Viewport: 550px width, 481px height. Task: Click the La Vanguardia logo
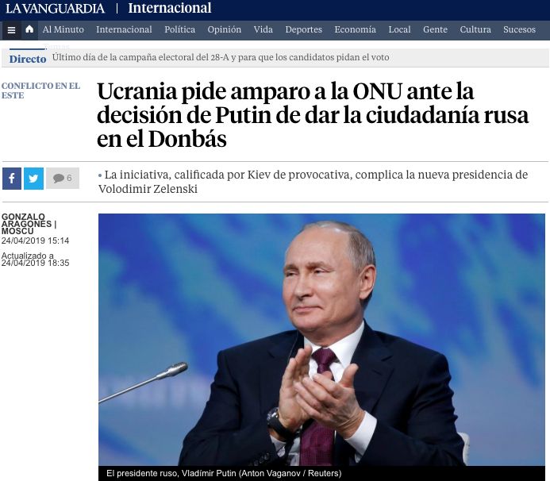click(x=55, y=9)
